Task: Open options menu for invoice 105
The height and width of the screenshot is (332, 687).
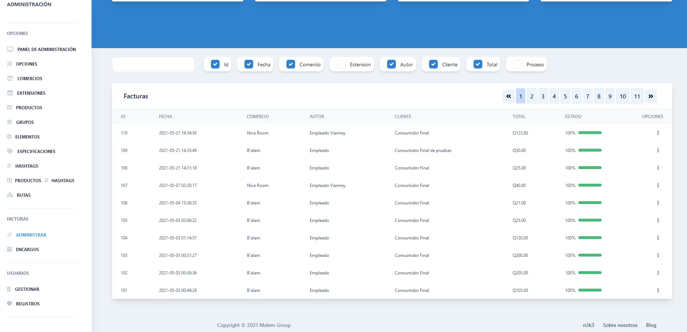Action: coord(658,220)
